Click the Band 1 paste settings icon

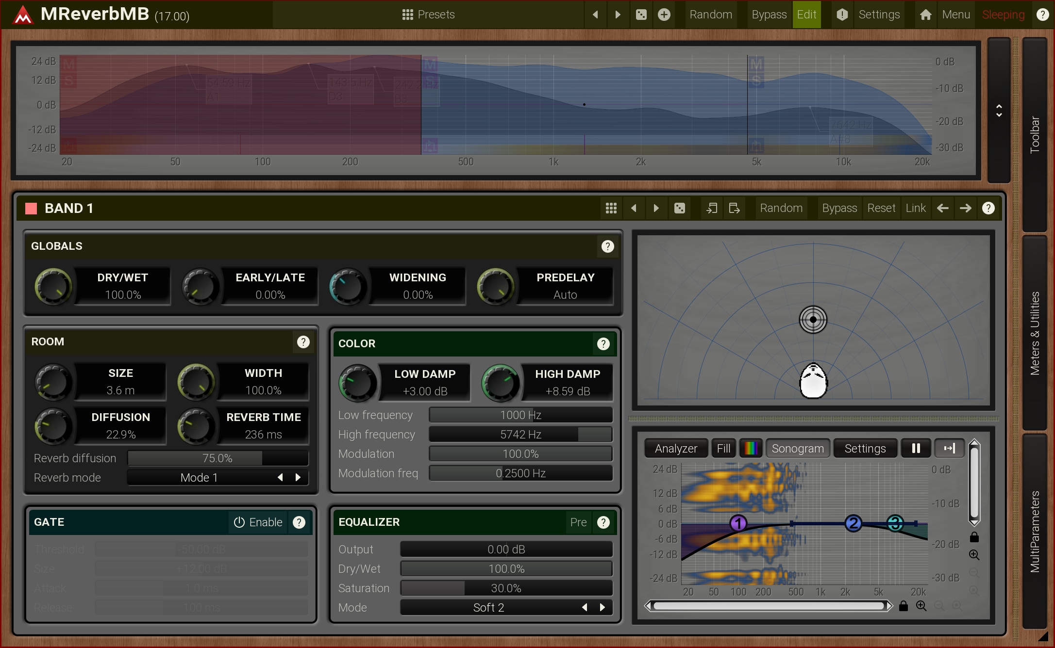pyautogui.click(x=734, y=208)
